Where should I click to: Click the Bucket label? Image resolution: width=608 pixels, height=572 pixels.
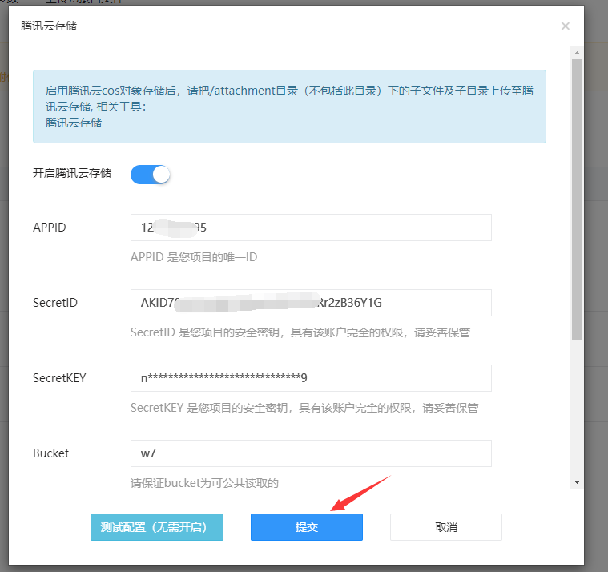click(50, 453)
